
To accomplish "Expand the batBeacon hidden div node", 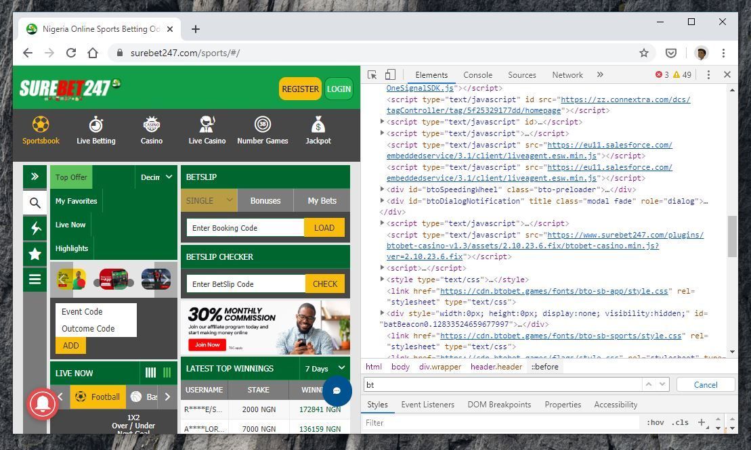I will pyautogui.click(x=382, y=313).
